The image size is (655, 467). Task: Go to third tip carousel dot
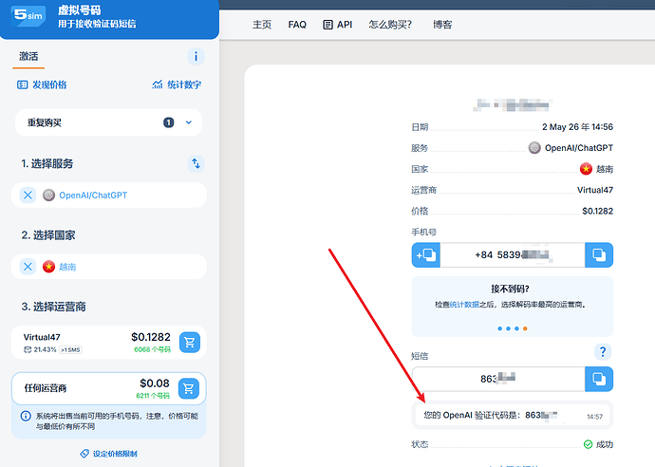(x=516, y=328)
